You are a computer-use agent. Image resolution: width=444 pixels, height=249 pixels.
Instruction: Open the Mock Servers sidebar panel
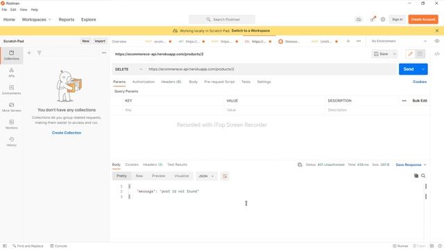(11, 107)
